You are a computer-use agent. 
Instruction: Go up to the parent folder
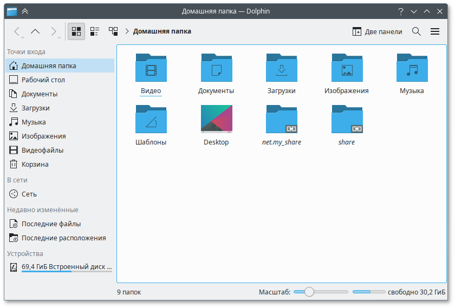tap(35, 31)
